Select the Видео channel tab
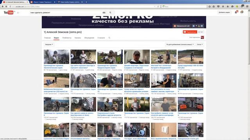Viewport: 250px width, 140px height. (56, 38)
